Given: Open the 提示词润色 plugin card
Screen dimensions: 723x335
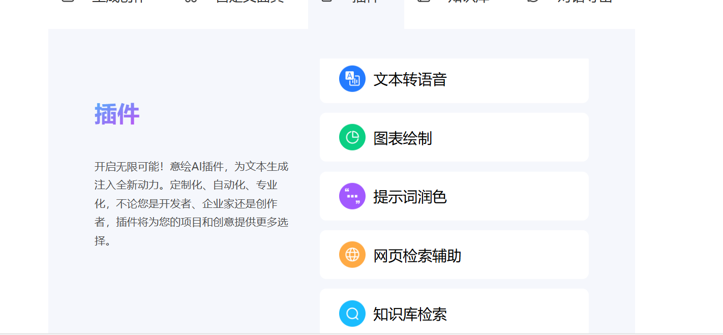Looking at the screenshot, I should (454, 196).
